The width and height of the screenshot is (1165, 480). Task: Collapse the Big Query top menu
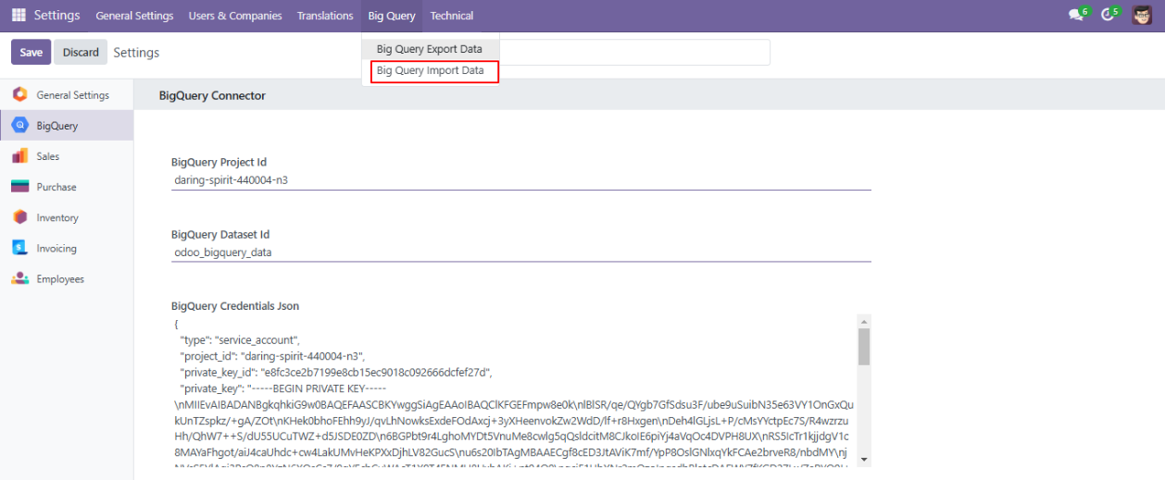(x=391, y=16)
